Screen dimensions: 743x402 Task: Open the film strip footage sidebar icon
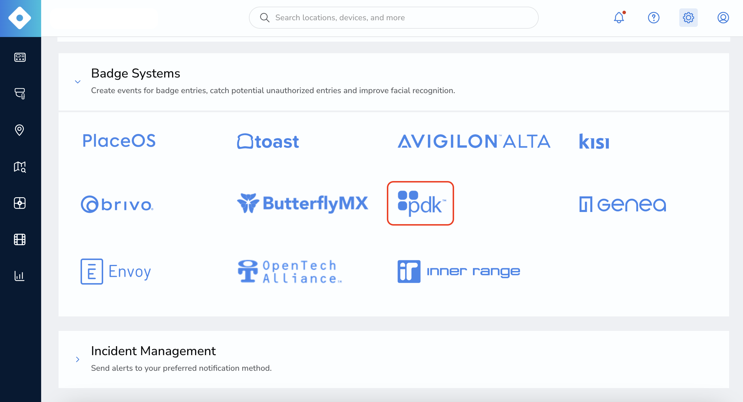click(x=20, y=239)
